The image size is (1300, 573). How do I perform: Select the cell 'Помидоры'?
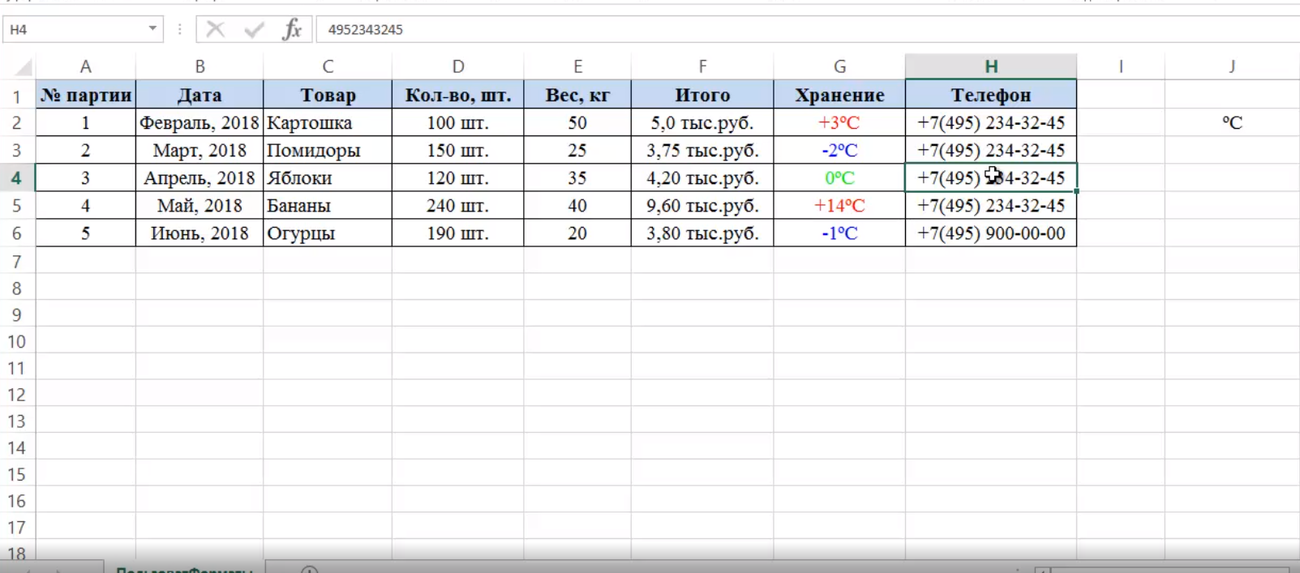[x=328, y=150]
